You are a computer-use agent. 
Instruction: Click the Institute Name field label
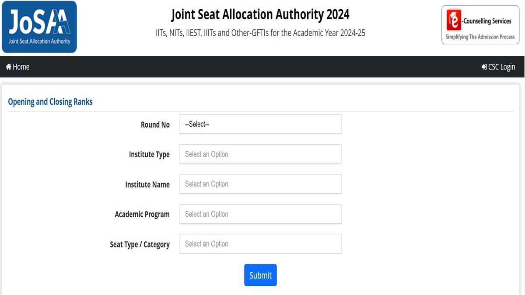pos(147,184)
